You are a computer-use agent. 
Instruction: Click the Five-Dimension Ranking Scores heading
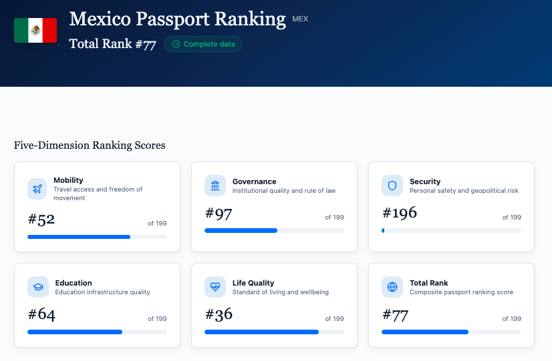(90, 145)
